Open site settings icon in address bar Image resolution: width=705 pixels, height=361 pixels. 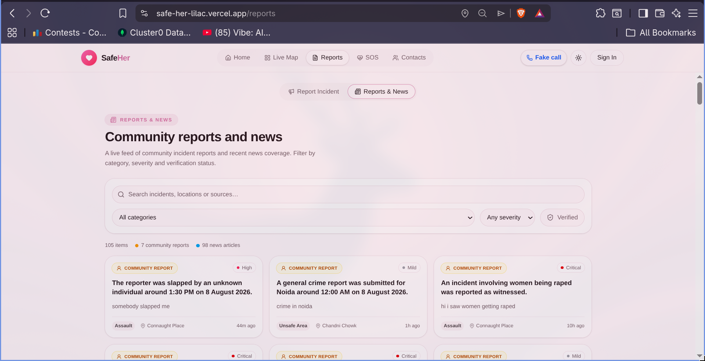point(144,14)
